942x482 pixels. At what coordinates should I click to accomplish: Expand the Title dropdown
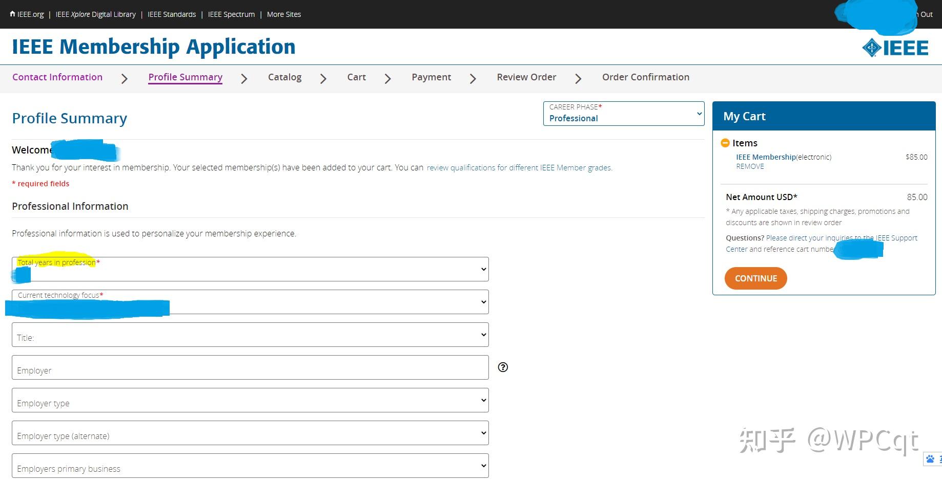pos(250,335)
